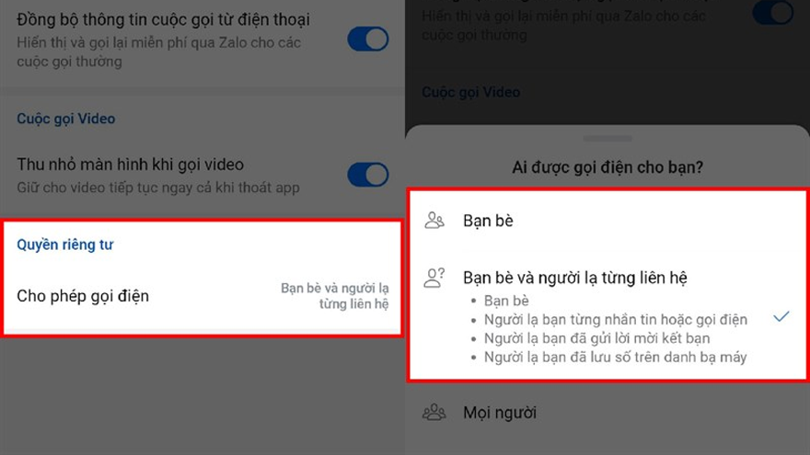Click the person icon with question mark
This screenshot has width=810, height=455.
434,278
